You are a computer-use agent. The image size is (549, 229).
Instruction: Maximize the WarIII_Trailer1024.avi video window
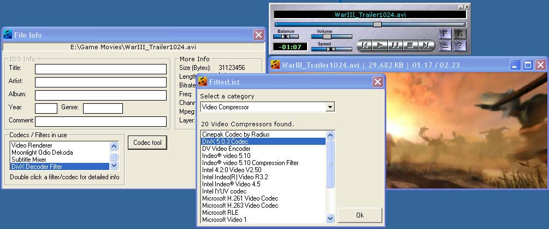tap(528, 65)
